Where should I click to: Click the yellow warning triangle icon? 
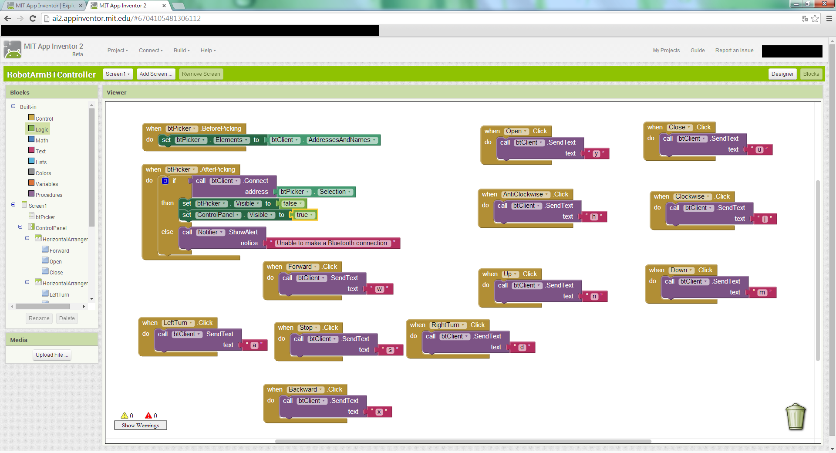coord(125,416)
